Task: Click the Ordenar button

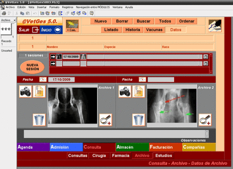Action: (x=187, y=21)
